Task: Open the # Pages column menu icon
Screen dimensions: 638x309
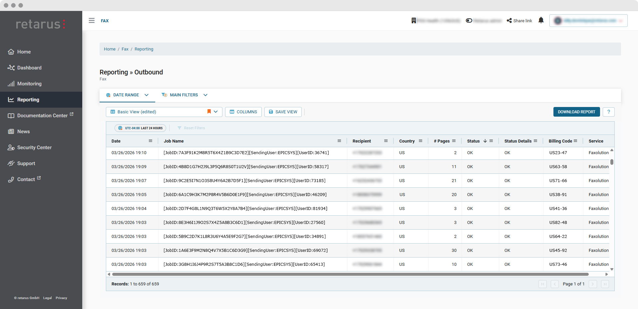Action: 454,141
